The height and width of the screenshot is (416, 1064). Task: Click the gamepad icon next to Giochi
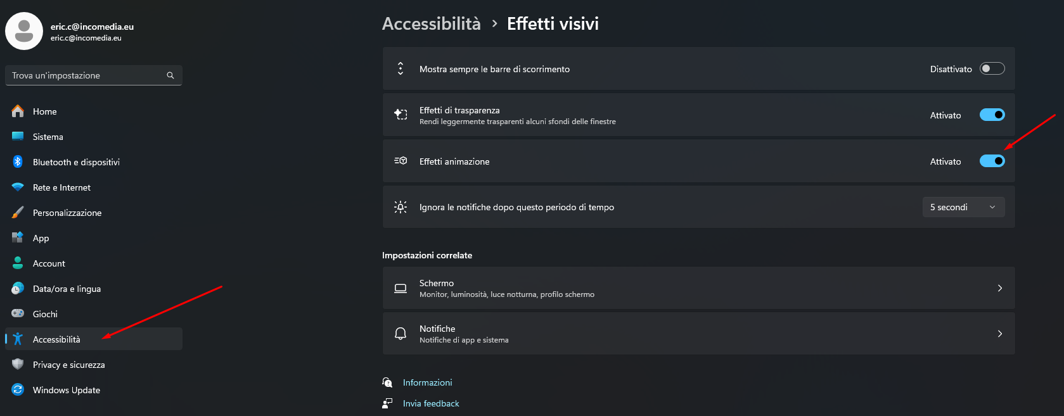(18, 313)
